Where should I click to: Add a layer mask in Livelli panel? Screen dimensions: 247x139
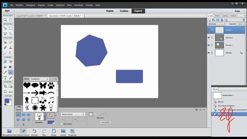click(x=218, y=20)
